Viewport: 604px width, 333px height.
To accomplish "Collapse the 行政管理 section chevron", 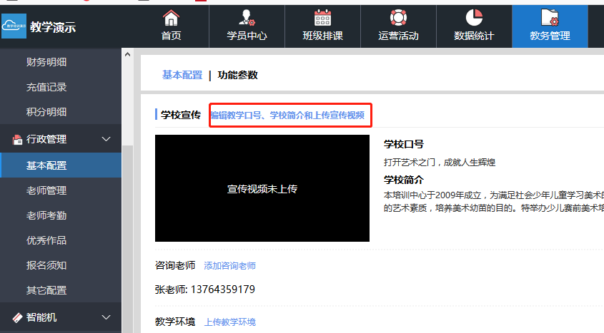I will (x=106, y=139).
